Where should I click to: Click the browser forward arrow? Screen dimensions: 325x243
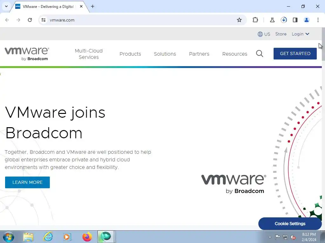tap(18, 20)
